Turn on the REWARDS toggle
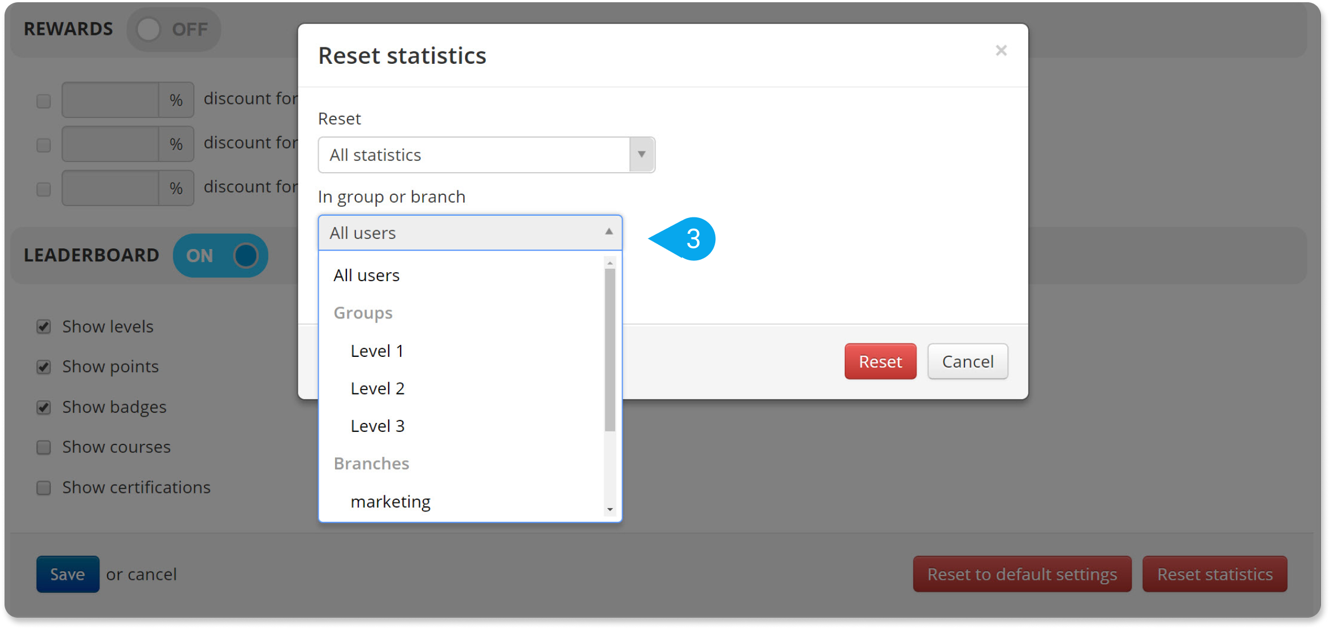Image resolution: width=1330 pixels, height=629 pixels. pos(173,29)
